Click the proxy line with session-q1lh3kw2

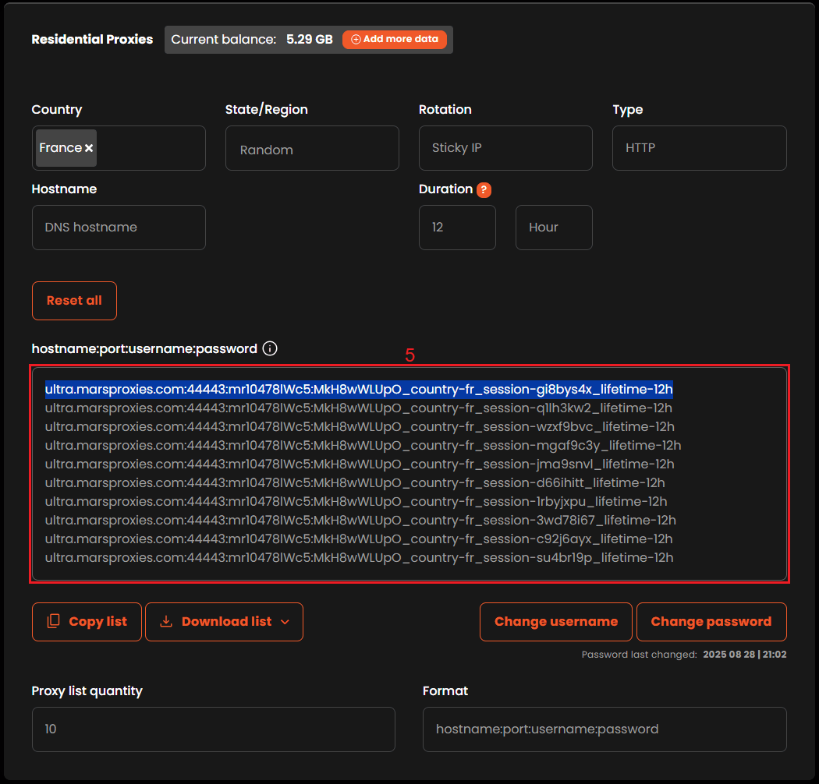(358, 408)
